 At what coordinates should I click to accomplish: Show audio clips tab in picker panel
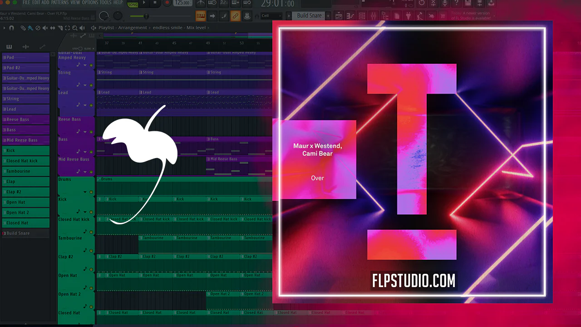point(25,47)
